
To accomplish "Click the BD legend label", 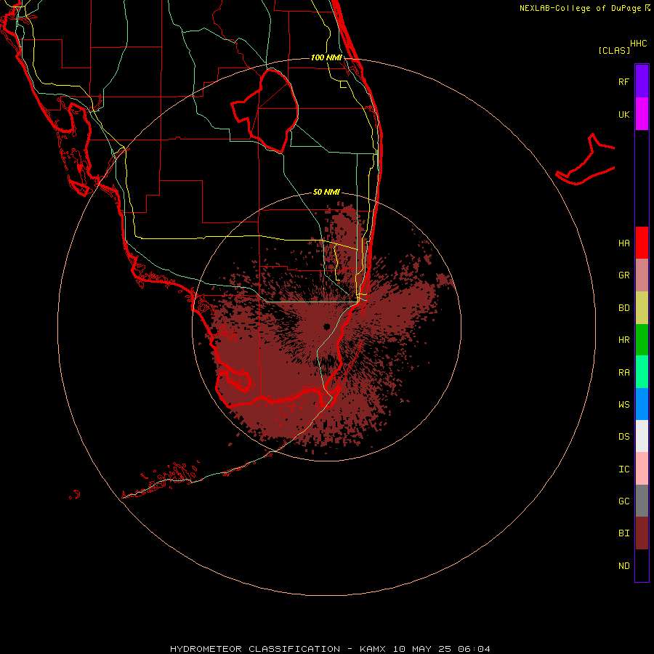I will tap(623, 308).
